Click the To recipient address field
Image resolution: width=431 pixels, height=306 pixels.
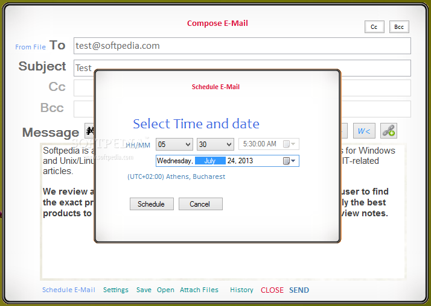pyautogui.click(x=242, y=46)
